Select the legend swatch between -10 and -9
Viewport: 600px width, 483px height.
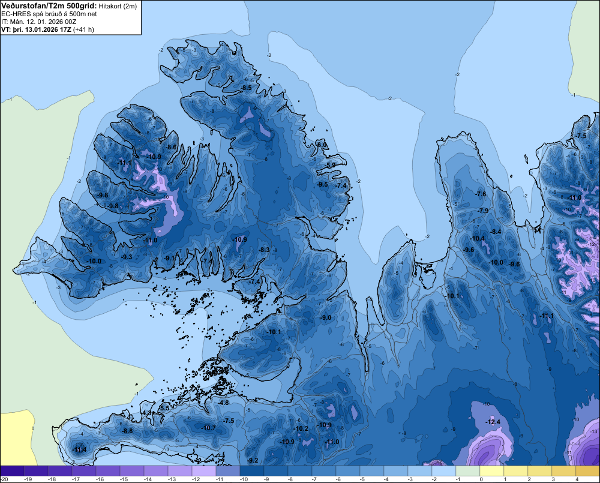coord(251,471)
